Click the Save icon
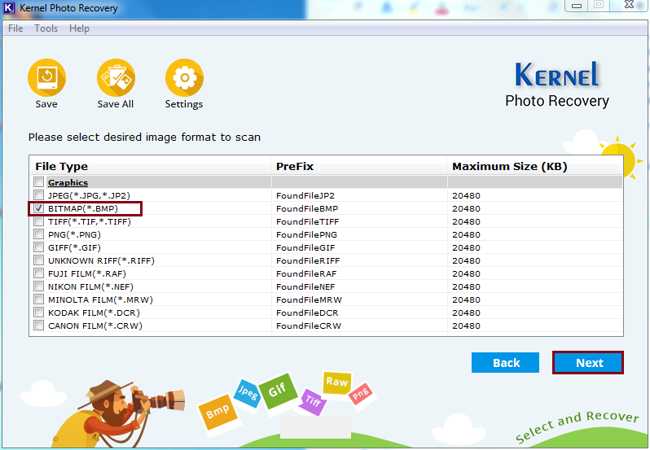650x450 pixels. click(x=46, y=78)
